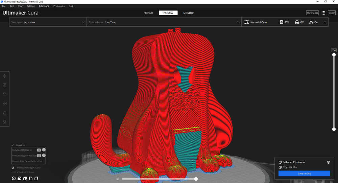Image resolution: width=338 pixels, height=183 pixels.
Task: Open Per Model Settings tool
Action: (x=4, y=113)
